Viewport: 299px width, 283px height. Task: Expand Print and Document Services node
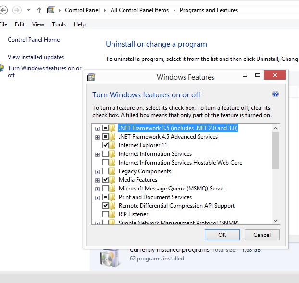[97, 198]
